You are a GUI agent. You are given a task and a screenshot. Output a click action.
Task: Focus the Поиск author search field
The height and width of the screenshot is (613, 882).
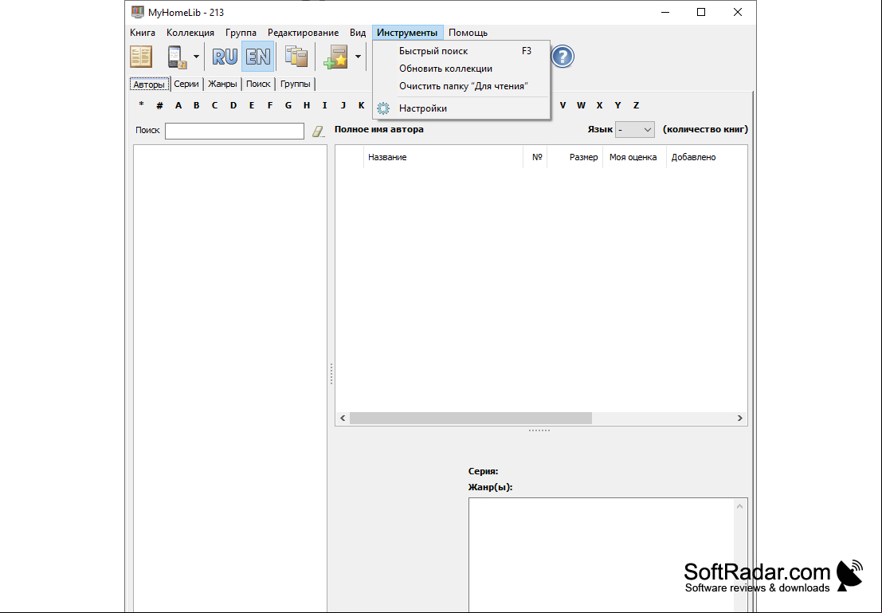click(x=234, y=131)
